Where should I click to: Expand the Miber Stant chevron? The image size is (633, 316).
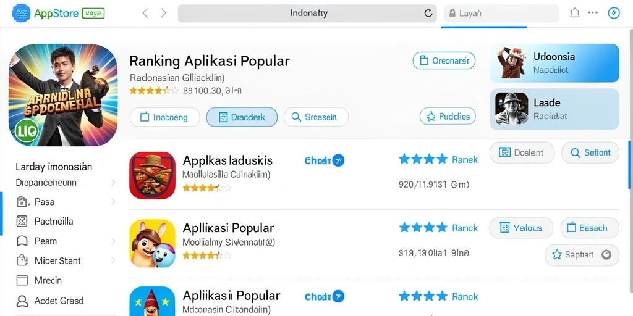pyautogui.click(x=113, y=260)
